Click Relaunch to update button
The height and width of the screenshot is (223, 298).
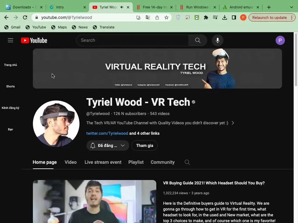coord(269,17)
